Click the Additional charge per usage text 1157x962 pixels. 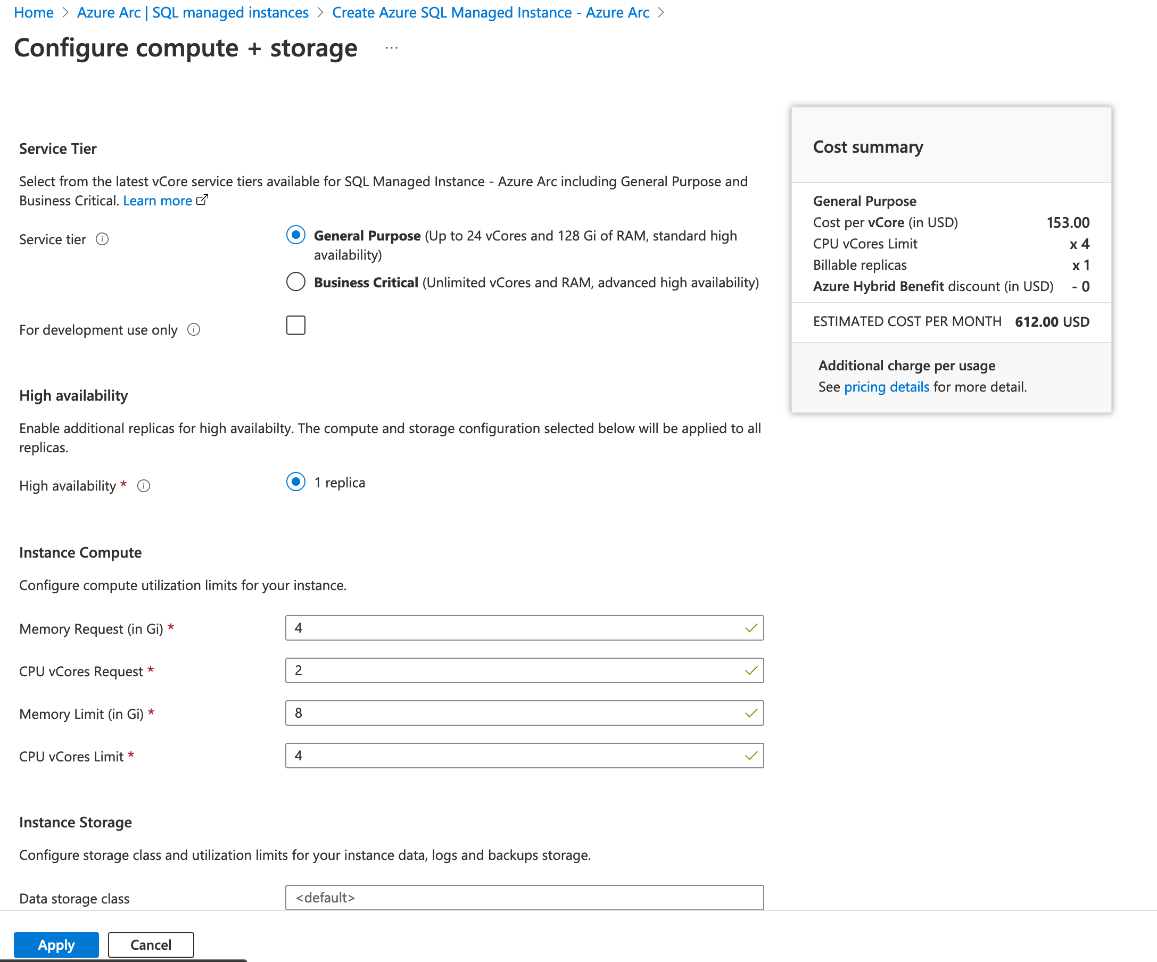coord(907,366)
